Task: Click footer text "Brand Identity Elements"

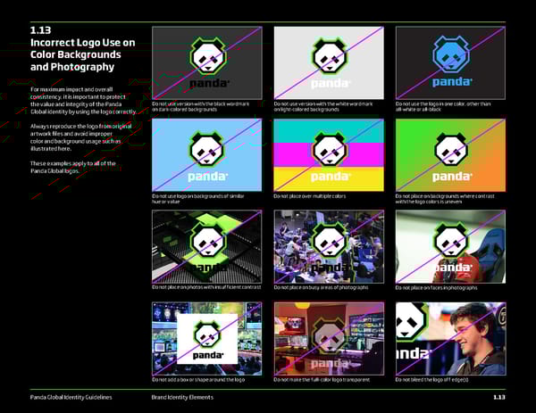Action: pyautogui.click(x=182, y=397)
